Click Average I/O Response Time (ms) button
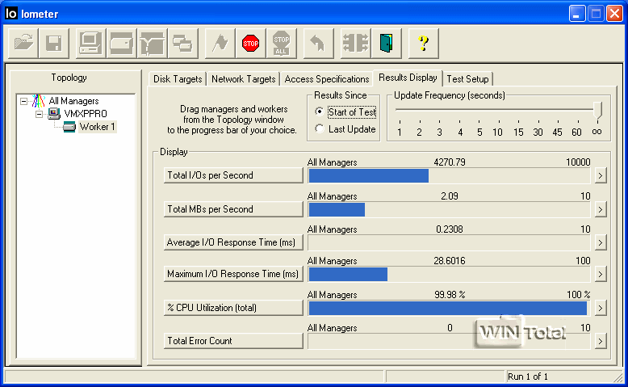Viewport: 628px width, 387px height. tap(233, 242)
